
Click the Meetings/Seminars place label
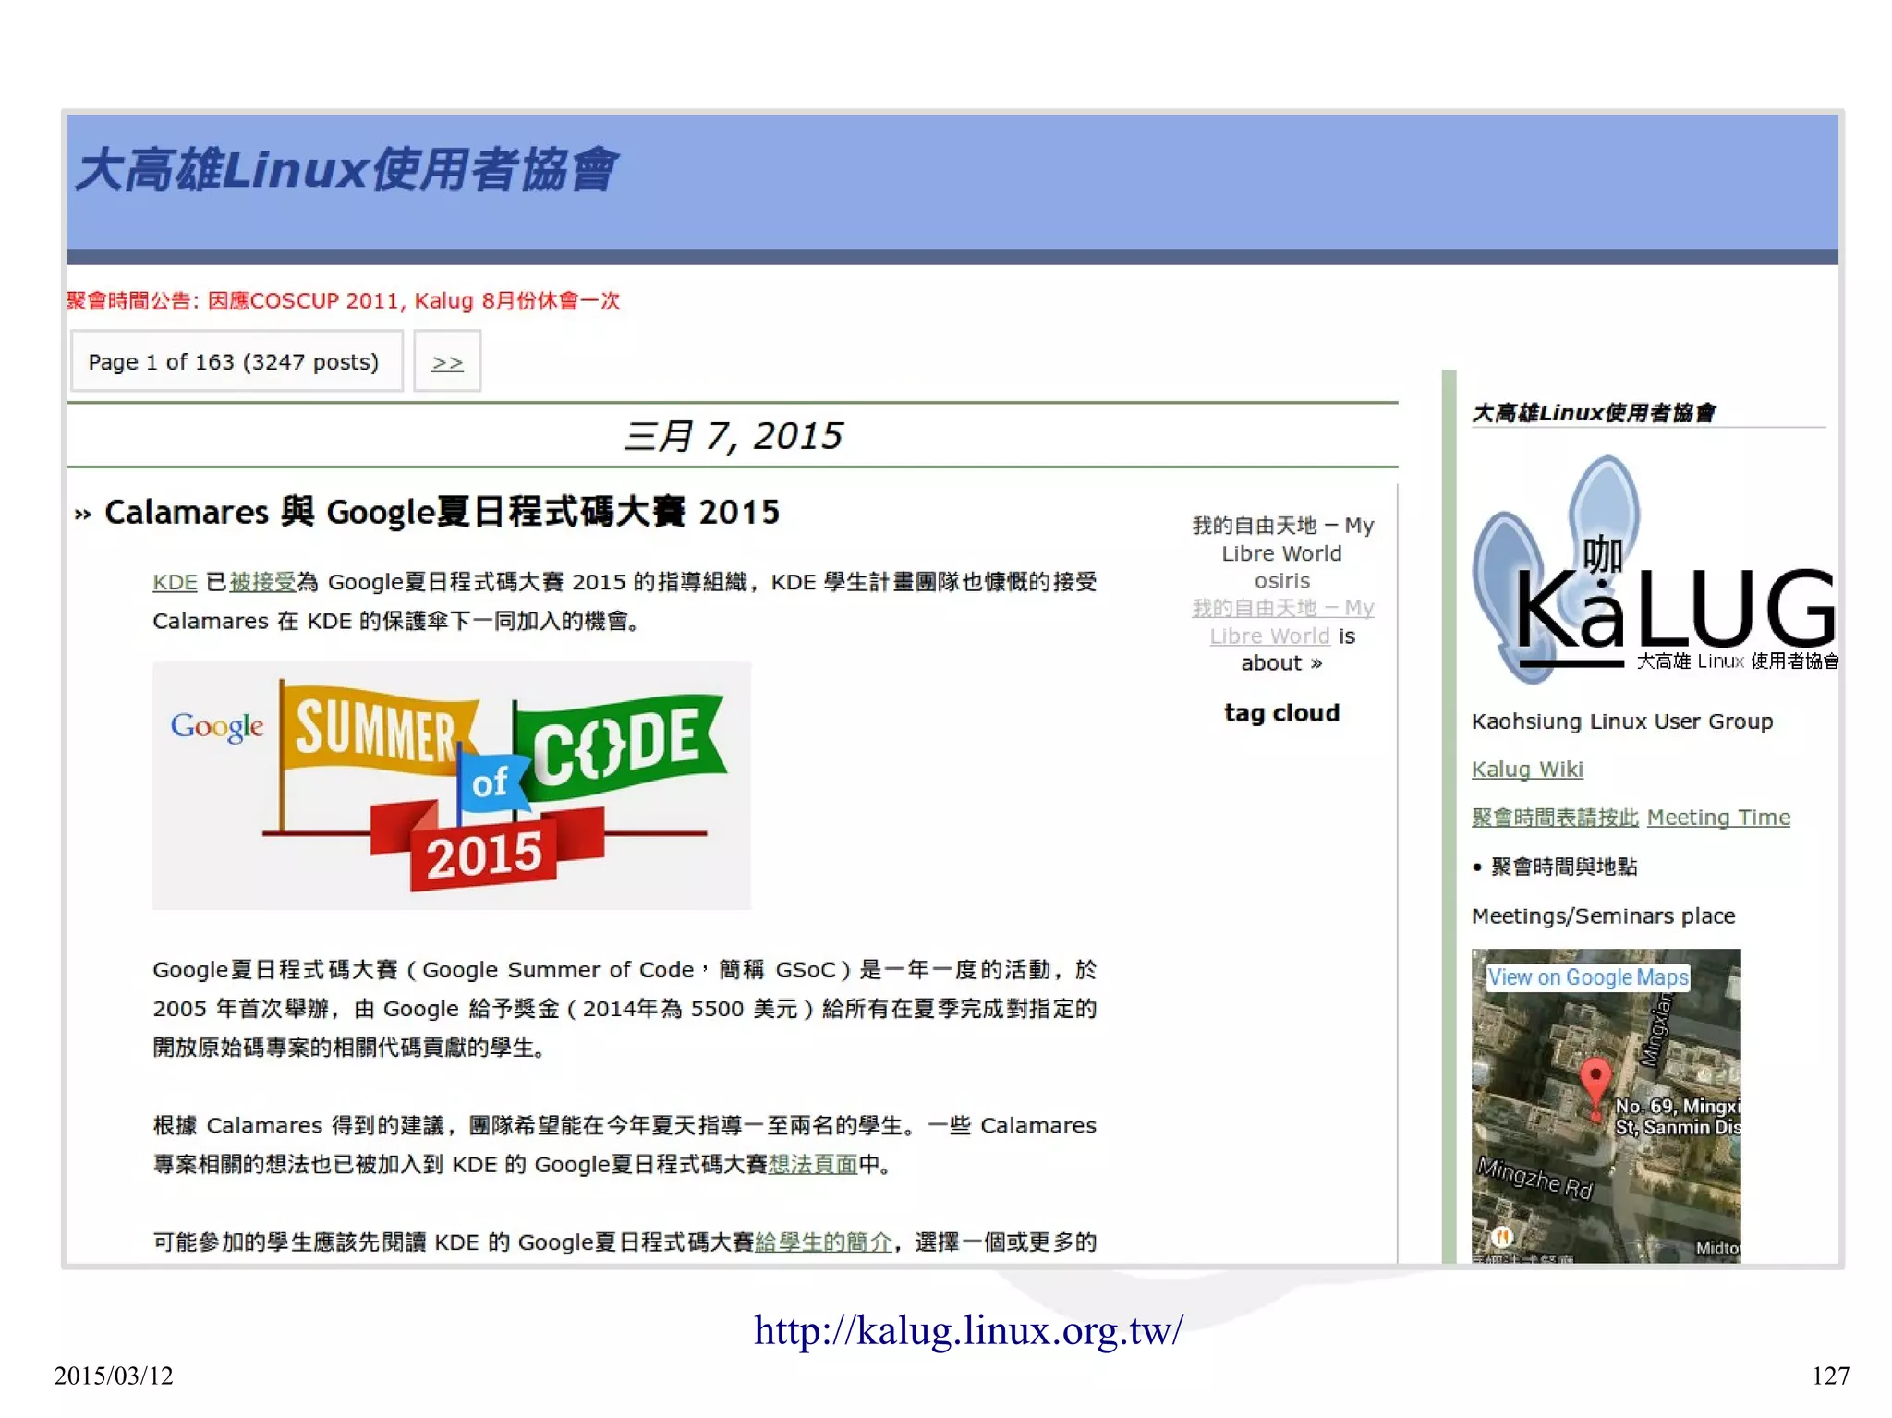point(1603,916)
